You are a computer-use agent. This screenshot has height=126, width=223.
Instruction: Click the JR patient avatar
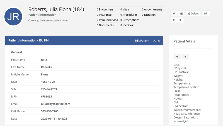(x=13, y=17)
